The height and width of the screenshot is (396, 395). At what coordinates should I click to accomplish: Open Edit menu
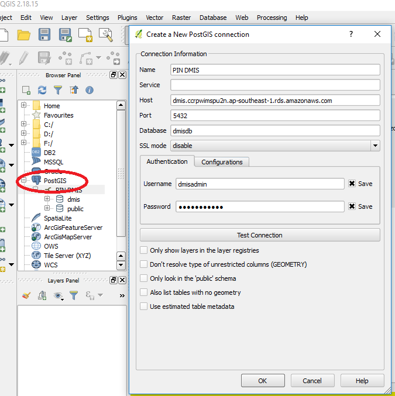coord(26,18)
